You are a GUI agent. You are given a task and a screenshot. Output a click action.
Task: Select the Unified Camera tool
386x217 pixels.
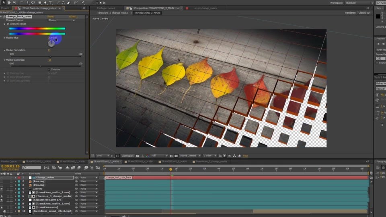click(28, 3)
